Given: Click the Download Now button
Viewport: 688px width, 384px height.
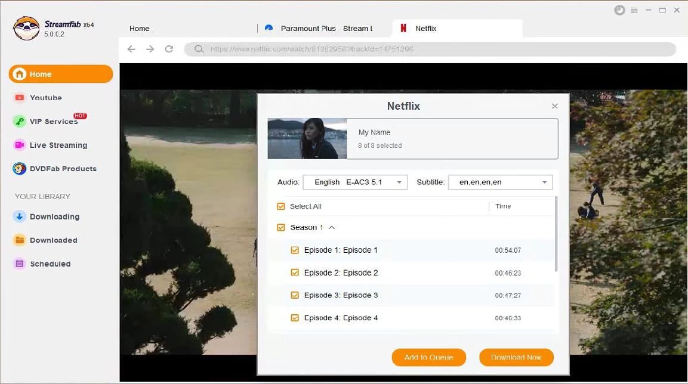Looking at the screenshot, I should point(516,357).
